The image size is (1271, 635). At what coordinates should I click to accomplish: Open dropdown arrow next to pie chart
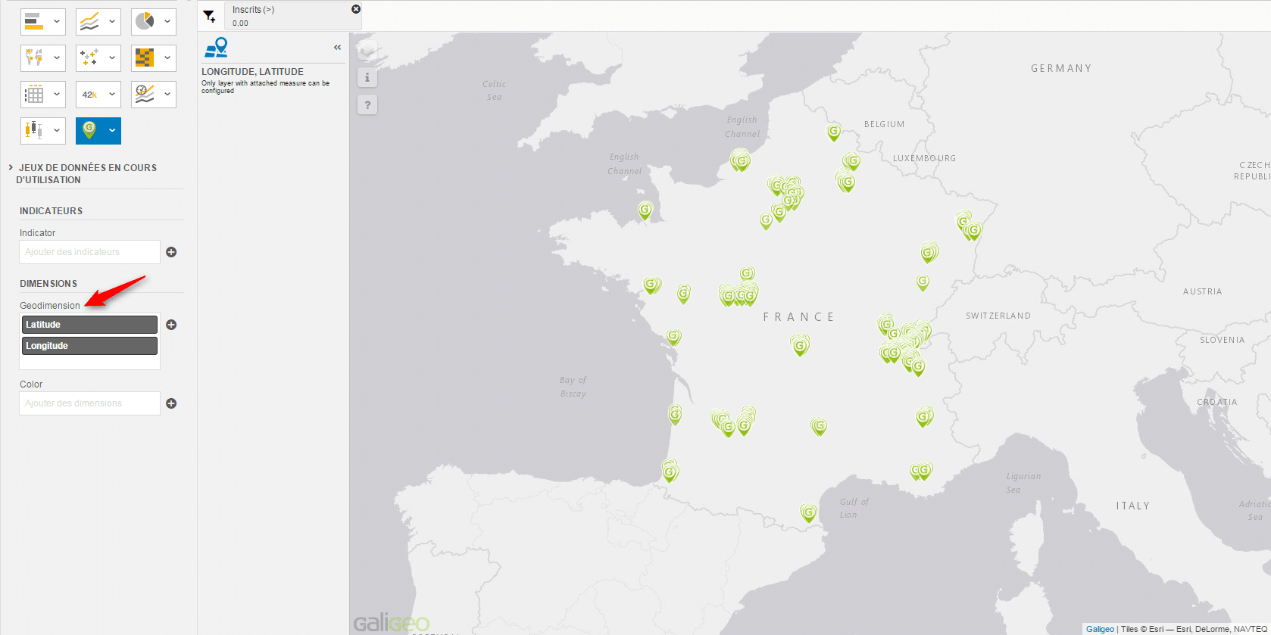(167, 21)
